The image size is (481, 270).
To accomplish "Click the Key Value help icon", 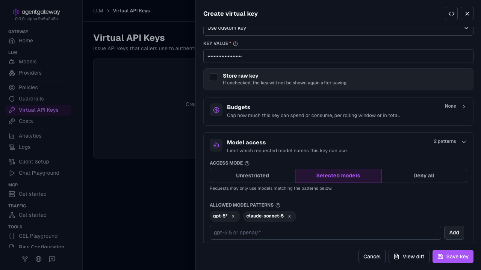I will click(x=236, y=43).
